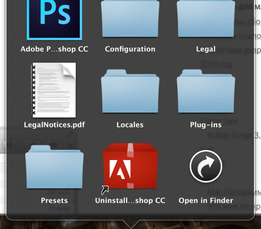Click the "Adobe P…shop CC" label
This screenshot has height=229, width=261.
click(54, 49)
